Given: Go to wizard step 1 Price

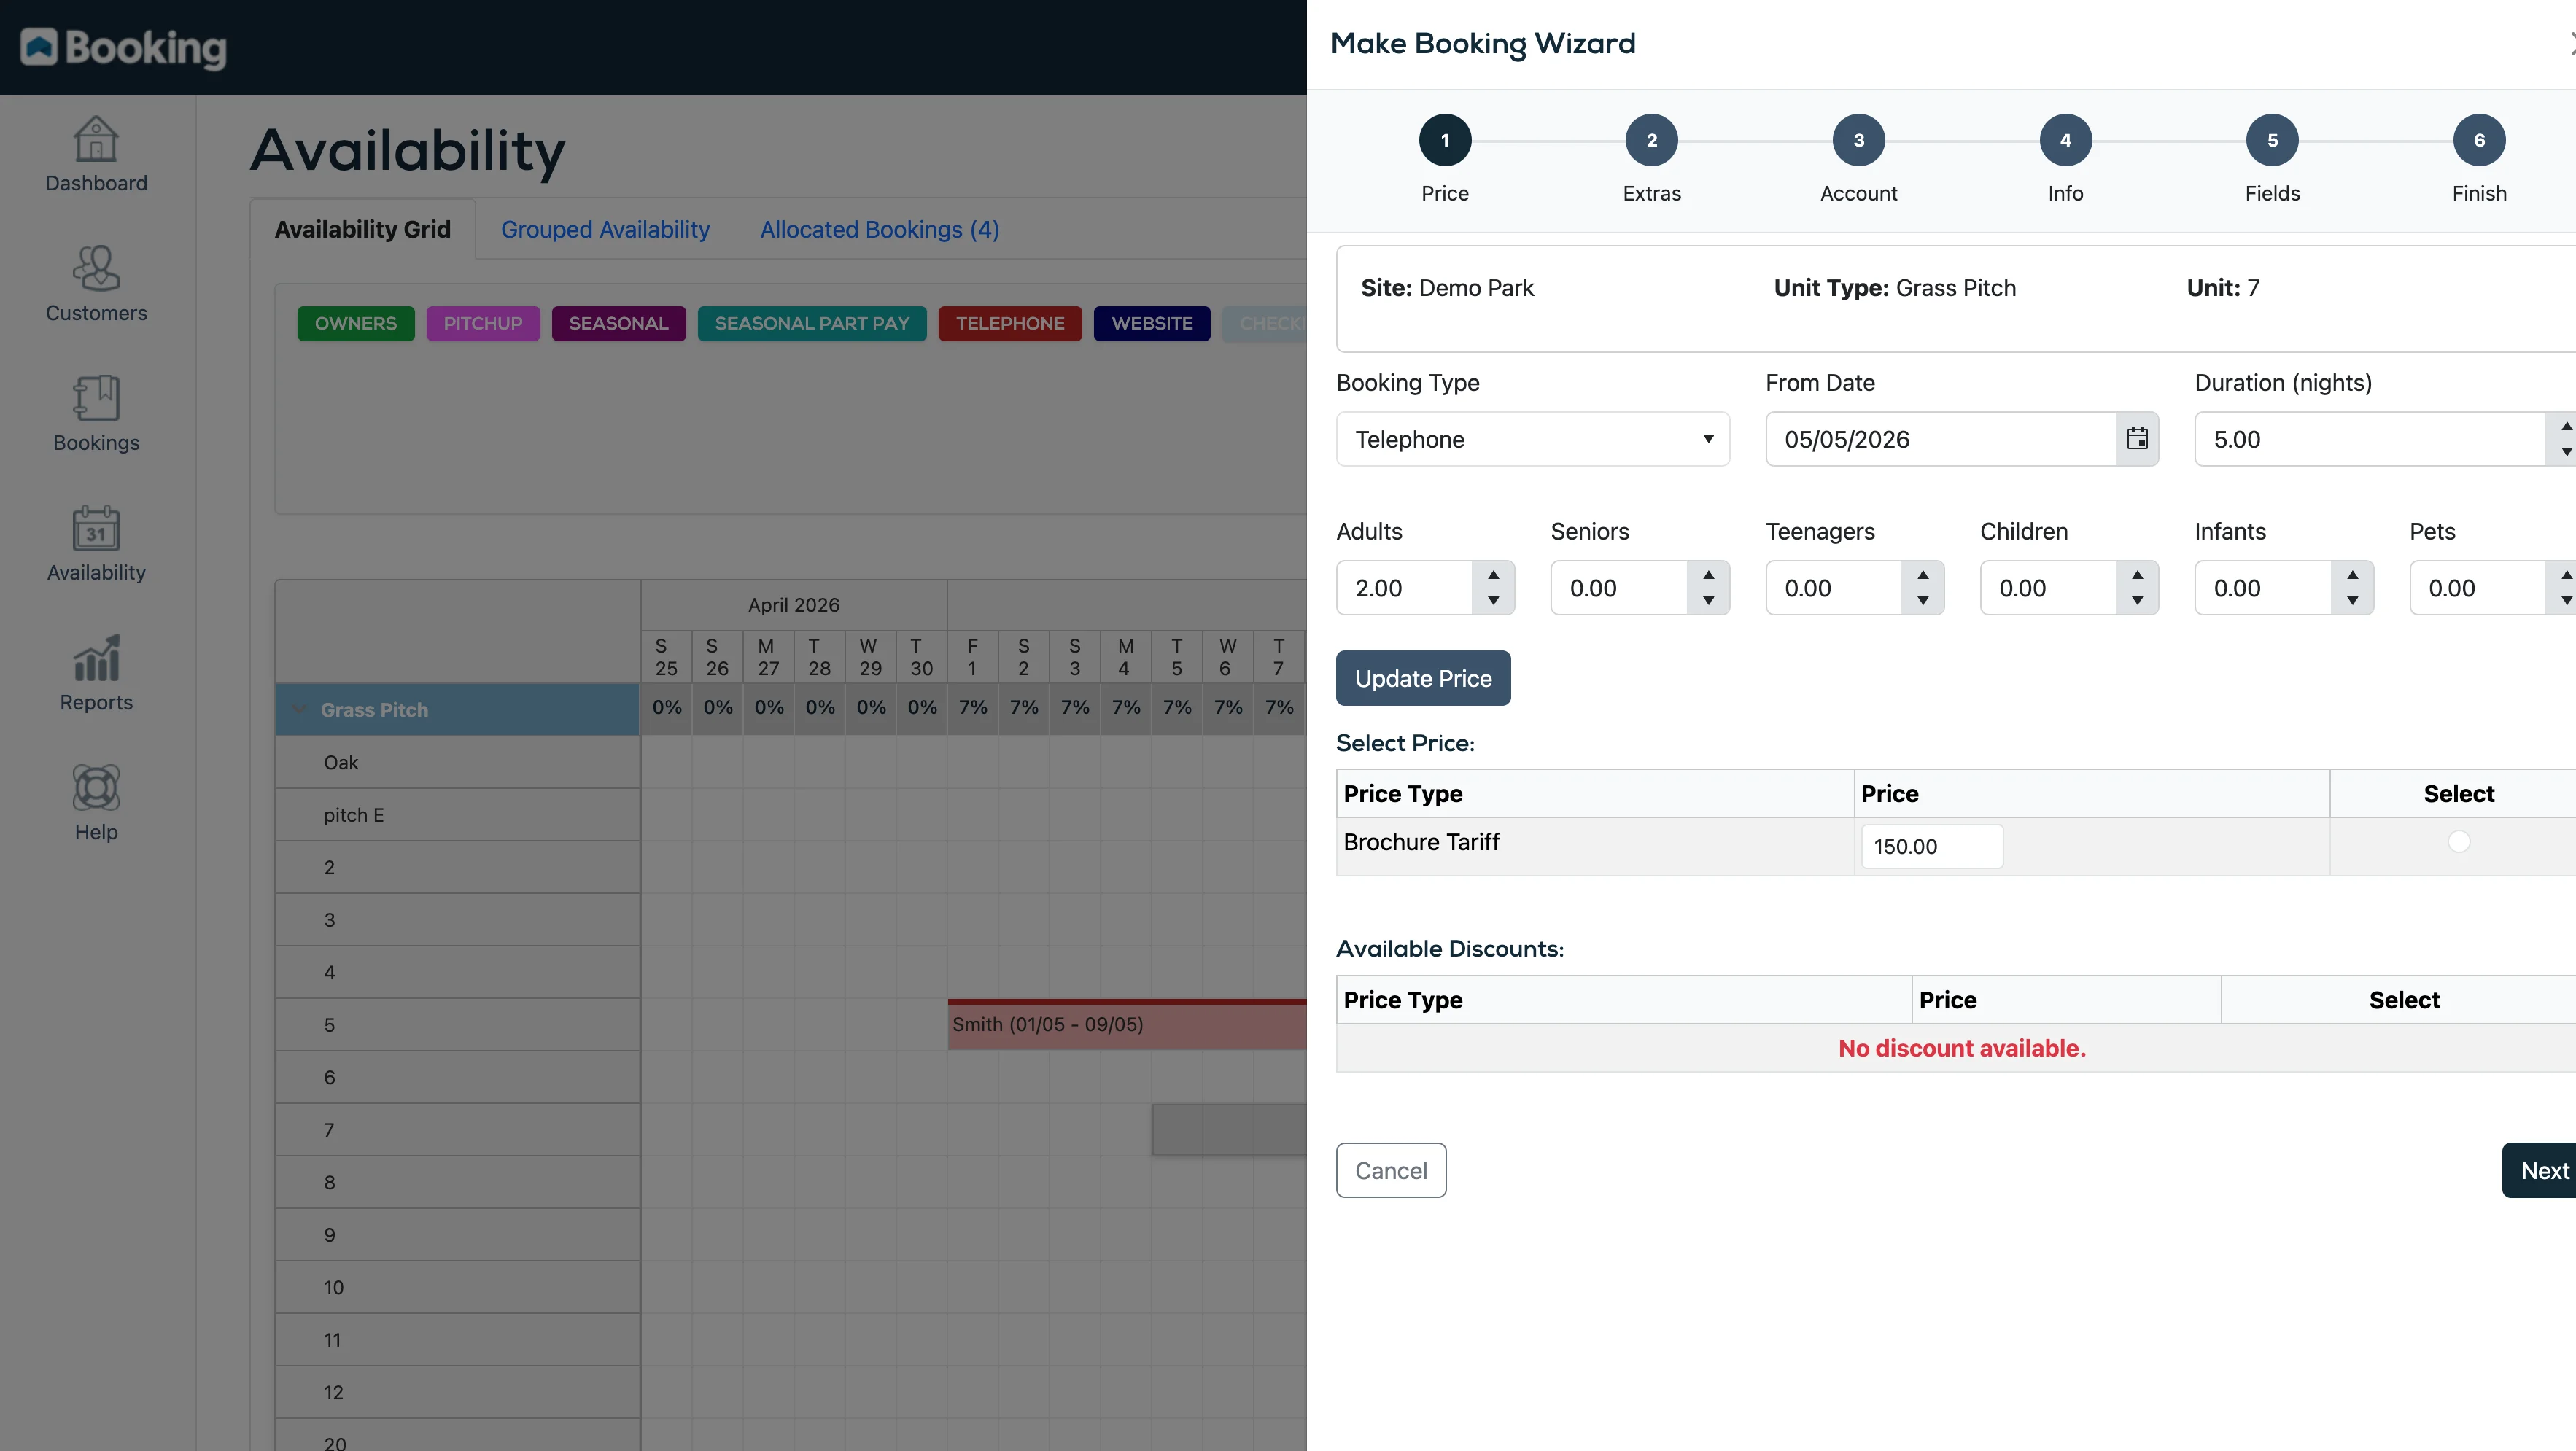Looking at the screenshot, I should point(1444,140).
